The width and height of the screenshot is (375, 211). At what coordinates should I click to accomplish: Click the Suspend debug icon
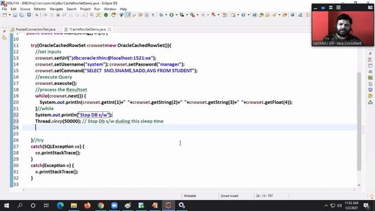(52, 15)
